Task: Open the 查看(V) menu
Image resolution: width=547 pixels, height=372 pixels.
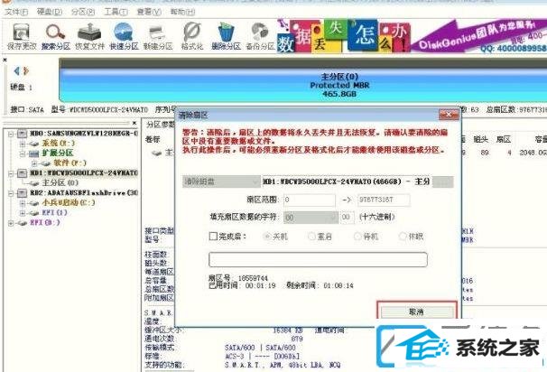Action: pyautogui.click(x=149, y=12)
